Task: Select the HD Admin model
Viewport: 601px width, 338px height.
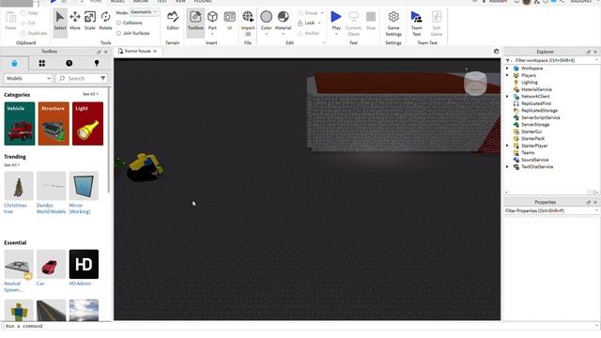Action: pyautogui.click(x=84, y=268)
